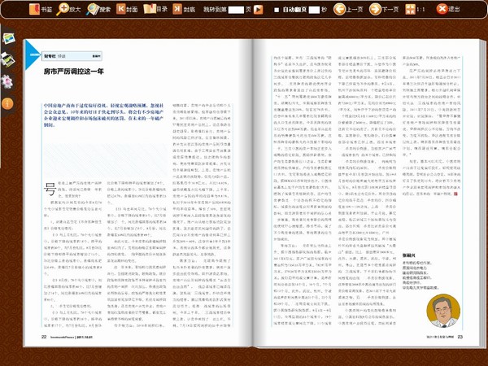The height and width of the screenshot is (366, 488).
Task: Open the settings gear sidebar icon
Action: click(7, 81)
